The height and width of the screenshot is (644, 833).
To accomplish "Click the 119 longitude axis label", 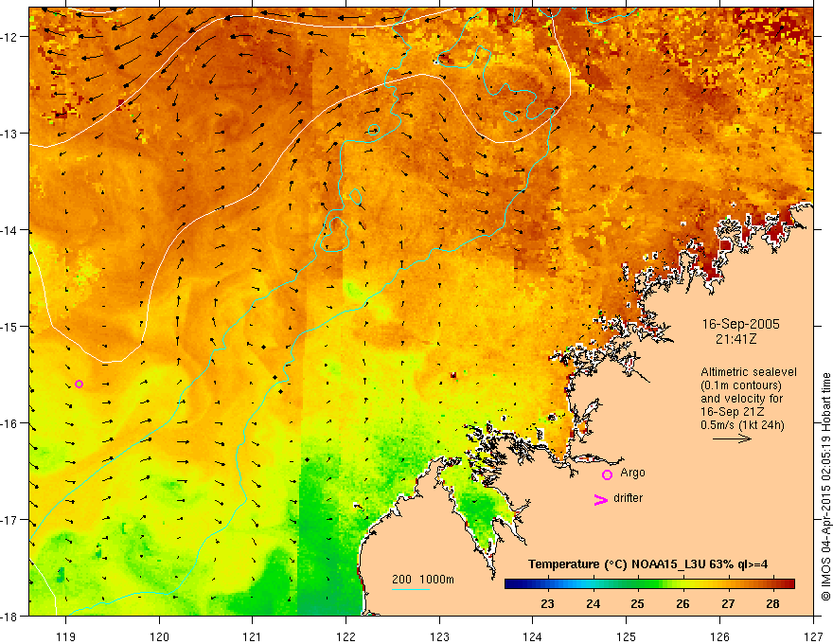I will click(x=66, y=637).
